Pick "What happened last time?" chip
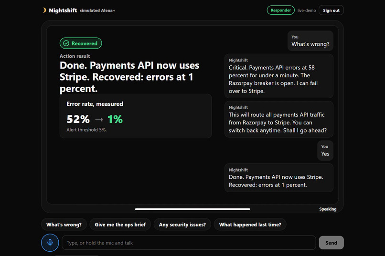Viewport: 385px width, 256px height. click(250, 225)
